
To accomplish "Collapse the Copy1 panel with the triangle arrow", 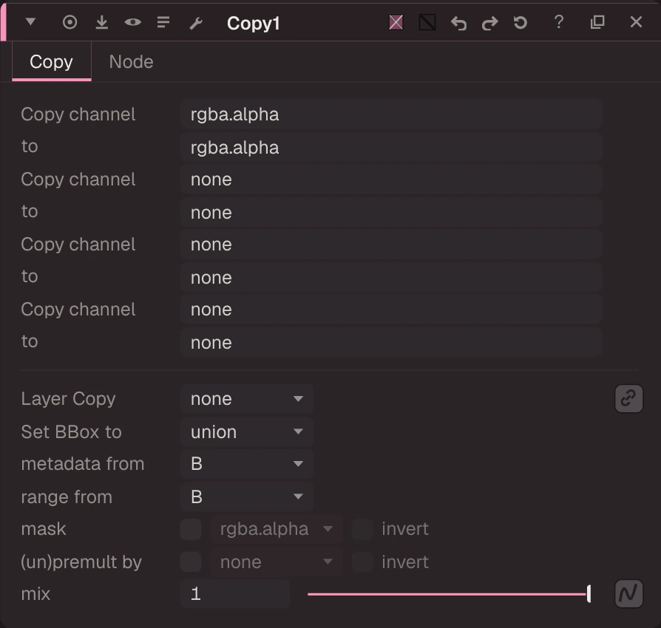I will (x=30, y=21).
